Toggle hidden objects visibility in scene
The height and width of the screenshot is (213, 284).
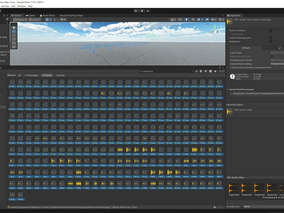click(207, 20)
